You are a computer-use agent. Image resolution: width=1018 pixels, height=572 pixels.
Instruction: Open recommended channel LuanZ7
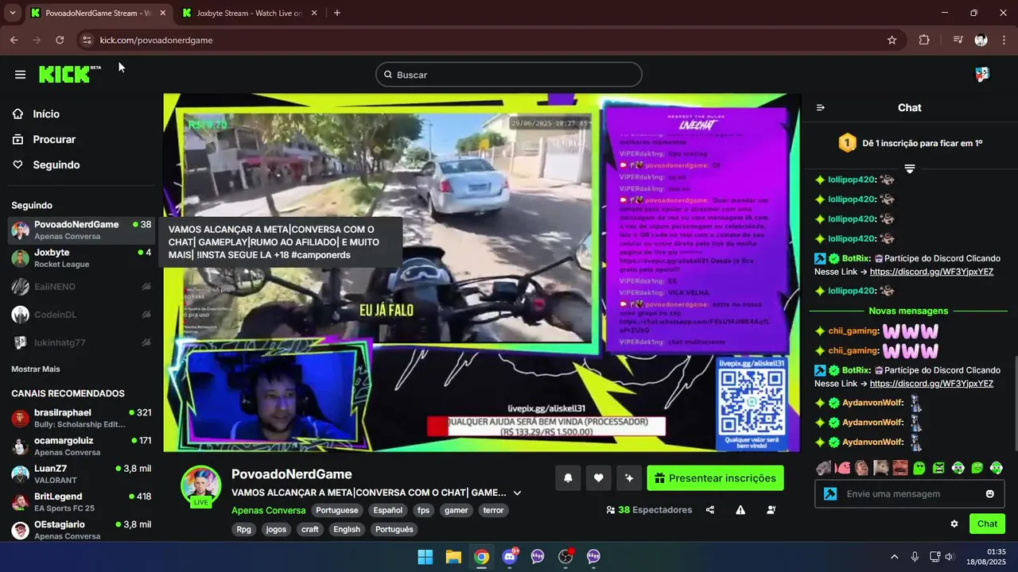point(80,474)
